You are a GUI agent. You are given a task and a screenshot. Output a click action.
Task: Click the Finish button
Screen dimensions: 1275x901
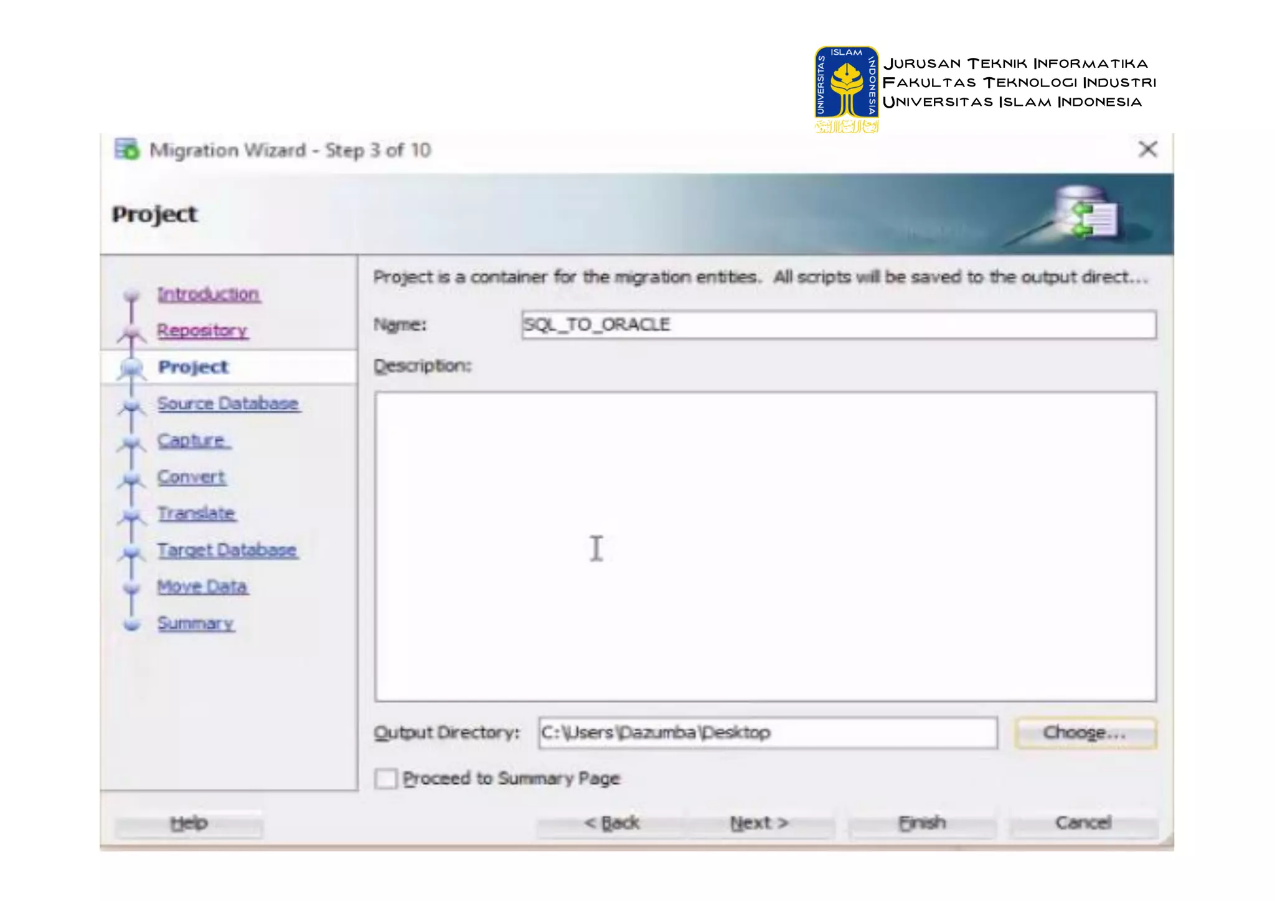click(x=922, y=823)
